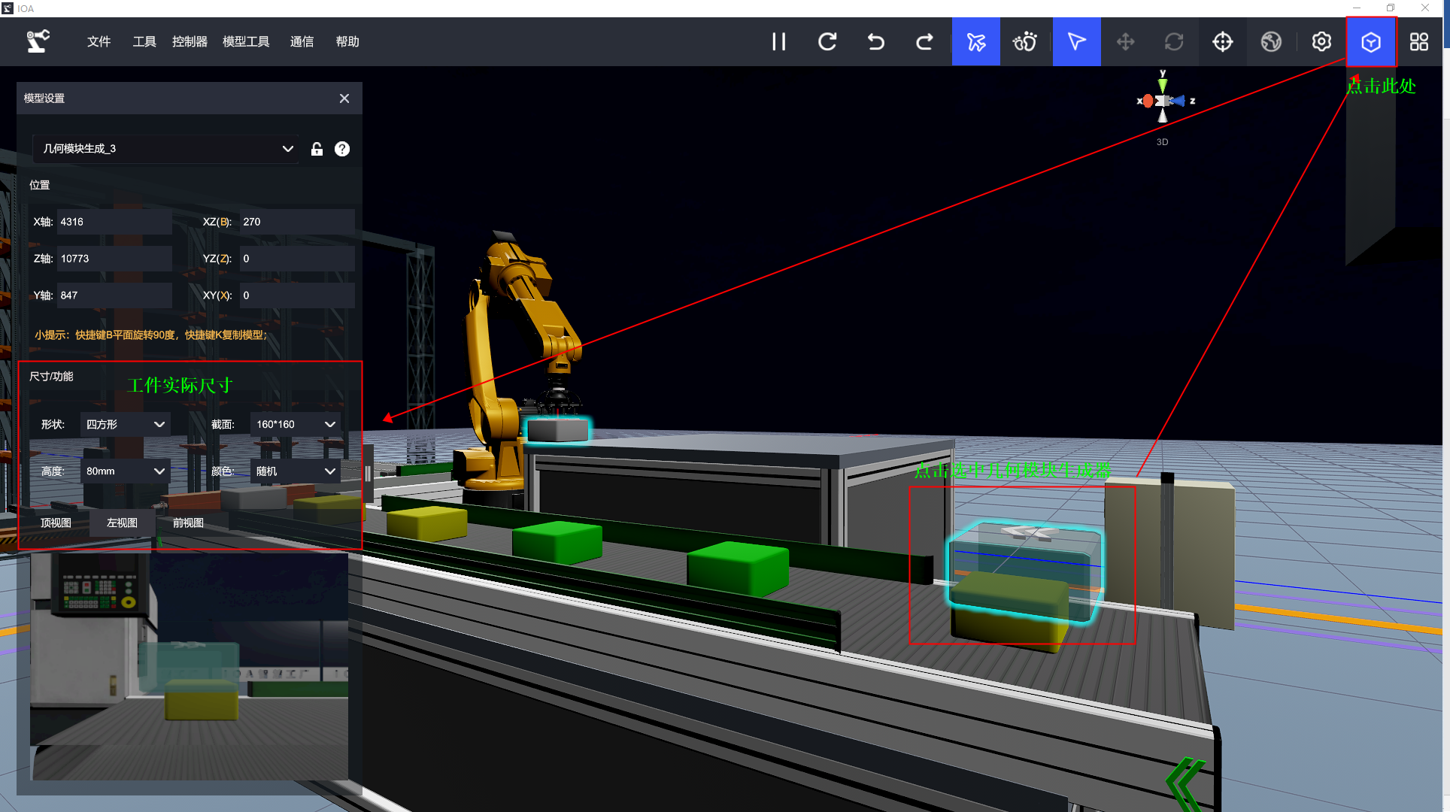
Task: Click the green double-chevron conveyor arrow
Action: click(1187, 783)
